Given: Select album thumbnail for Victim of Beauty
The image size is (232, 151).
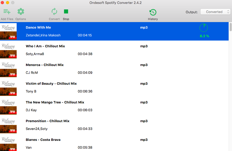Looking at the screenshot, I should (8, 88).
